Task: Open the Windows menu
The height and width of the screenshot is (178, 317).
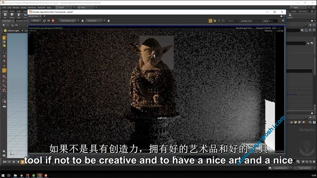Action: [x=32, y=8]
